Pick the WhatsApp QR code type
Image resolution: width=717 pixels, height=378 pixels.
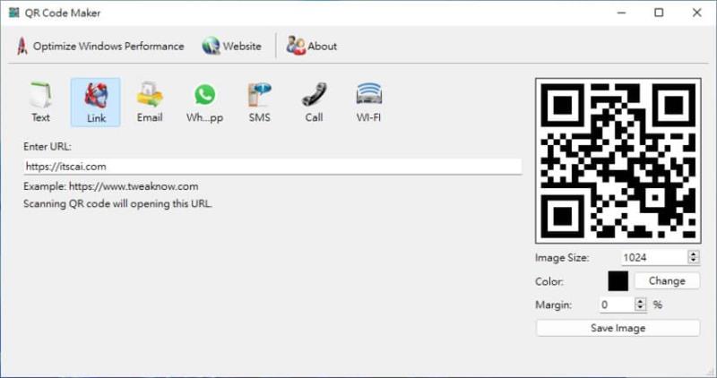(204, 102)
